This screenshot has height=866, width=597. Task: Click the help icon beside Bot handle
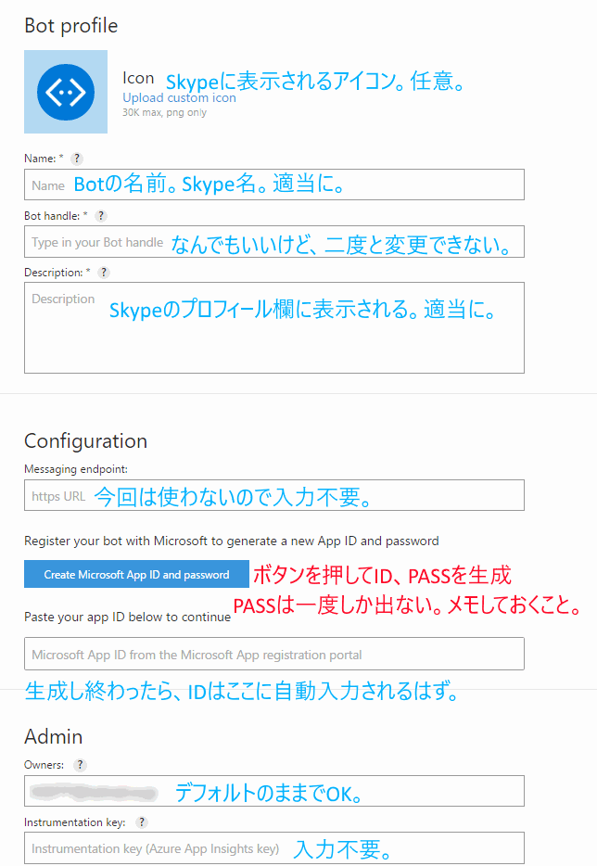tap(100, 215)
